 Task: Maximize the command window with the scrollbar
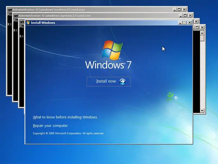click(197, 28)
